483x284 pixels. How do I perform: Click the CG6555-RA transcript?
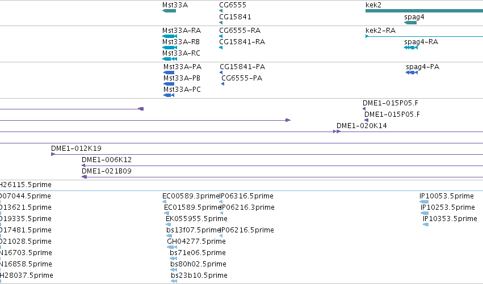pyautogui.click(x=221, y=36)
